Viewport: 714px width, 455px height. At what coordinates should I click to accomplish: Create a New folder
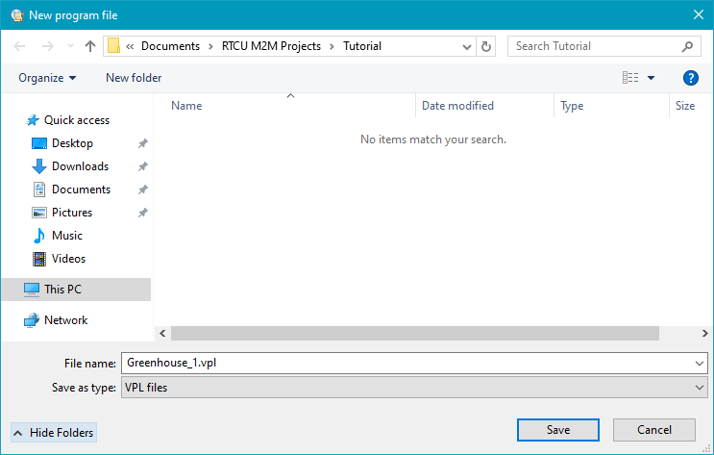pos(134,78)
